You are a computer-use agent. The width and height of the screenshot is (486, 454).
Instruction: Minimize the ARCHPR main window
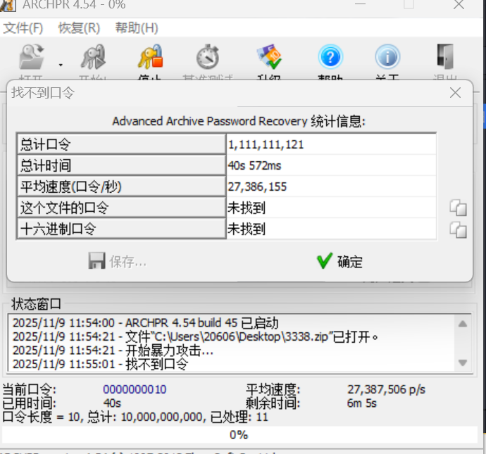(360, 4)
